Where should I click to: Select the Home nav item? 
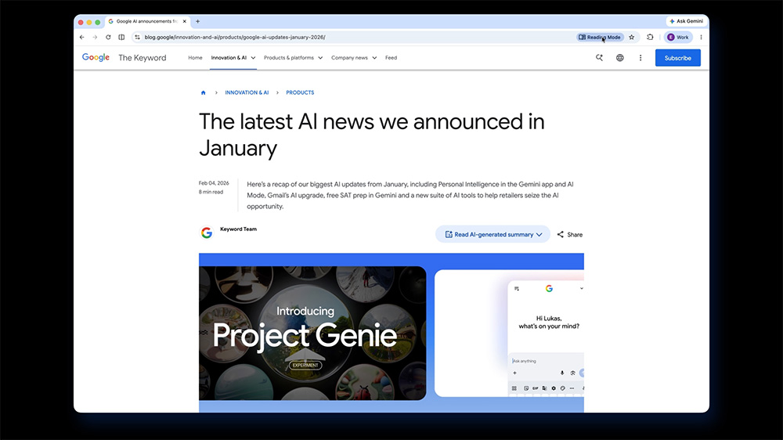pos(195,58)
